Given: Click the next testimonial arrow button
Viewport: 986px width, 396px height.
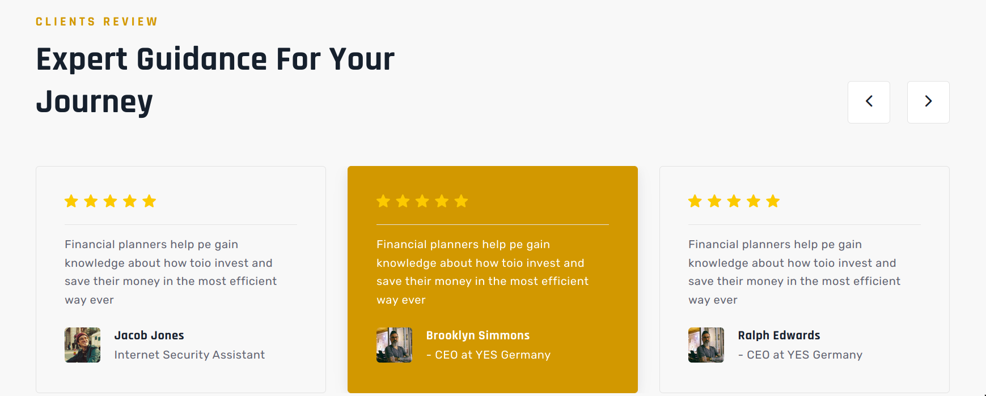Looking at the screenshot, I should 928,102.
